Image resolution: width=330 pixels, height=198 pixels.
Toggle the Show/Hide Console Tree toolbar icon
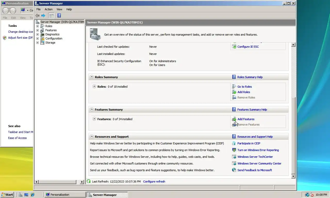(52, 15)
